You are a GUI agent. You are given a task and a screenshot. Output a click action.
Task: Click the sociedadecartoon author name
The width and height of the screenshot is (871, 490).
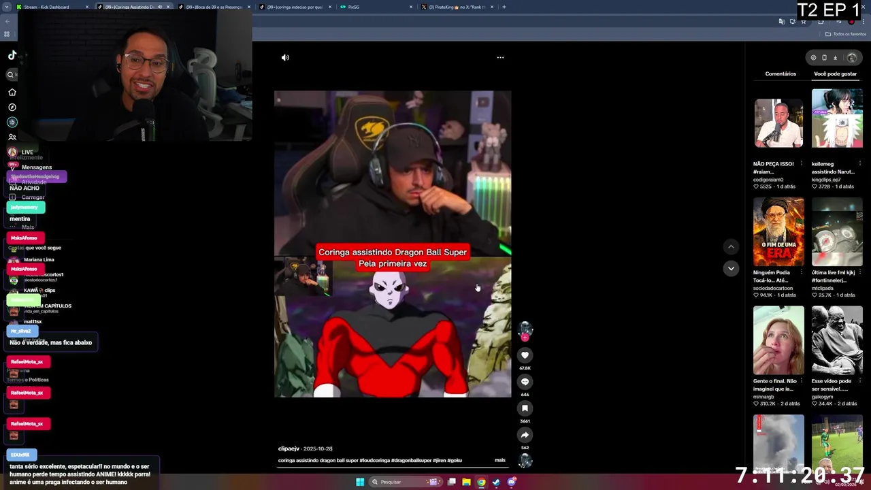point(773,288)
